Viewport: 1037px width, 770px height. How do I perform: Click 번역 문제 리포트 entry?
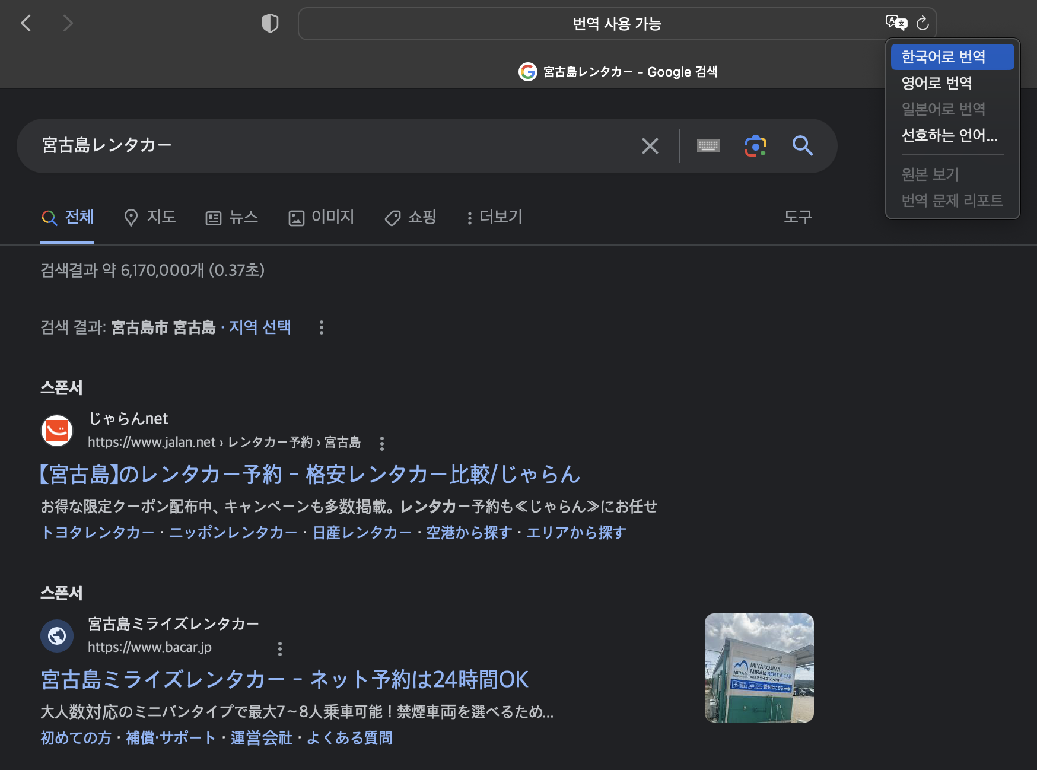point(952,201)
